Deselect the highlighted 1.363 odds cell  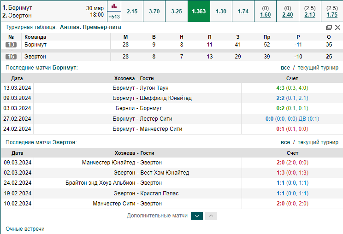coord(199,12)
